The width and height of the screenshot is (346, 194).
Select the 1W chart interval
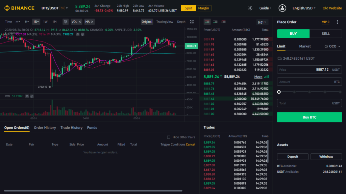point(45,22)
